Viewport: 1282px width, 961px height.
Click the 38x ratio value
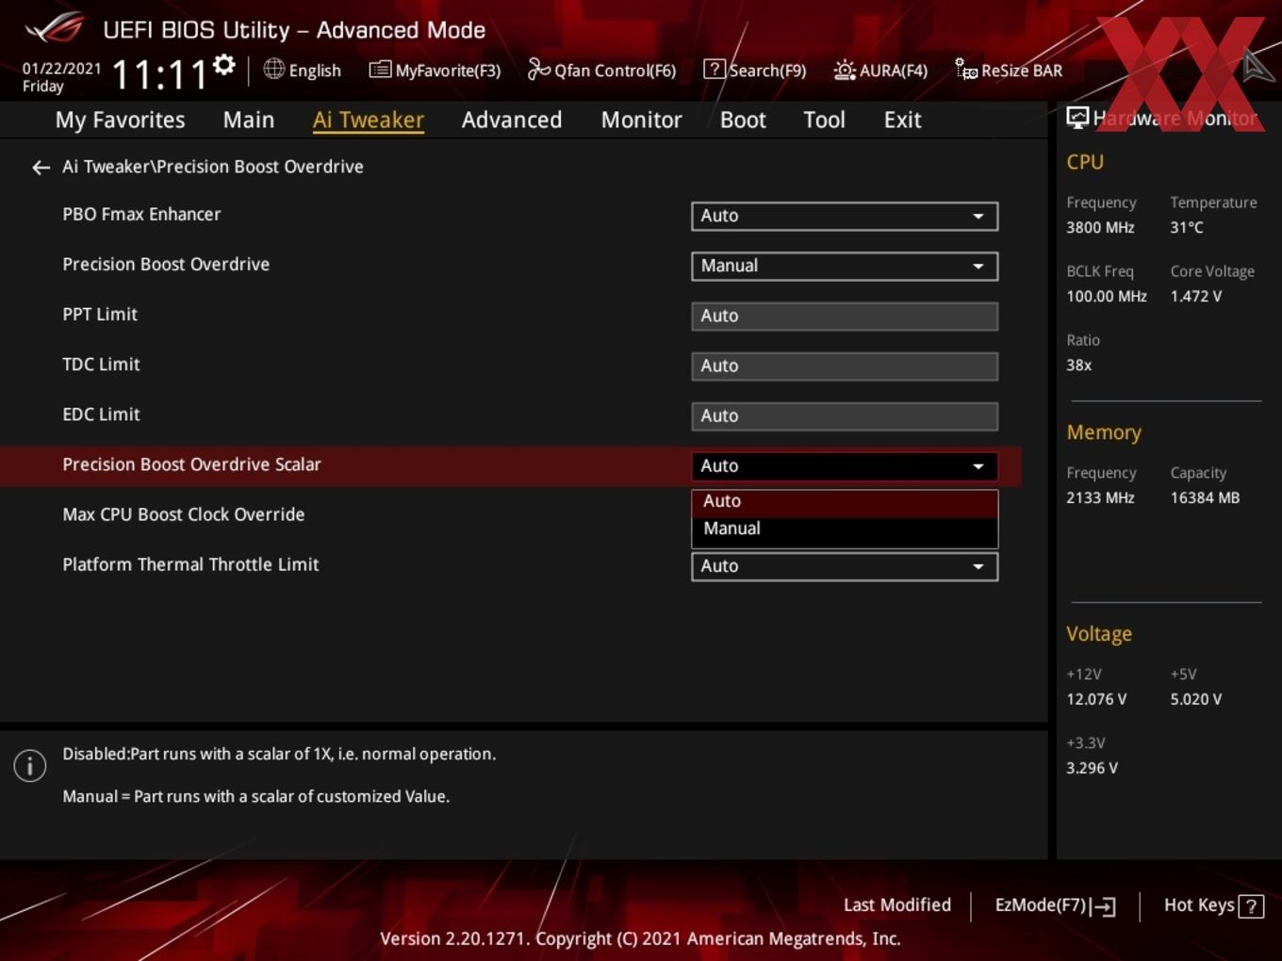pos(1078,366)
